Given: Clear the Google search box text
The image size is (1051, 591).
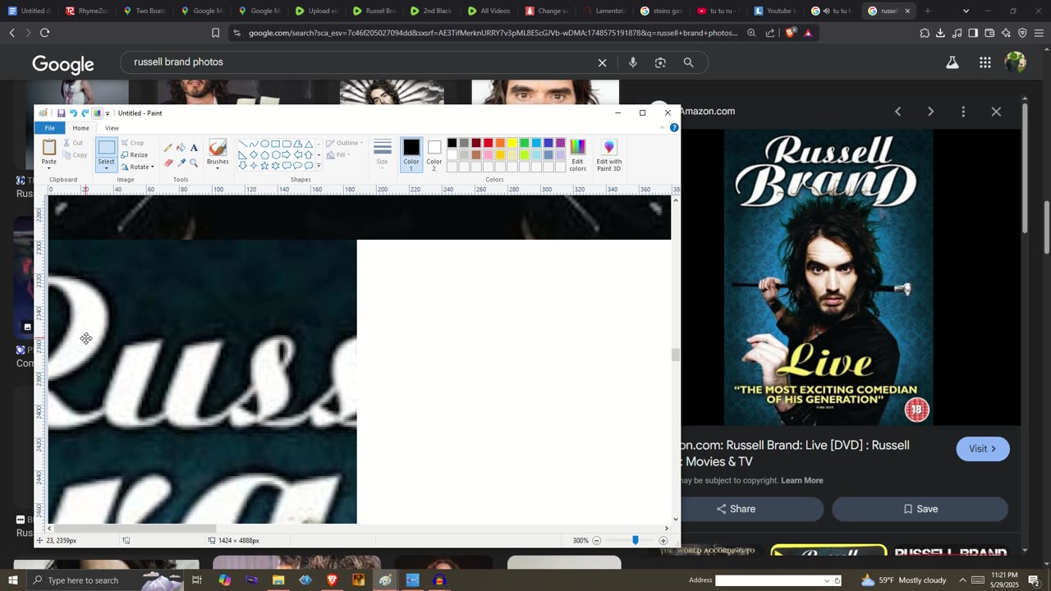Looking at the screenshot, I should (602, 62).
